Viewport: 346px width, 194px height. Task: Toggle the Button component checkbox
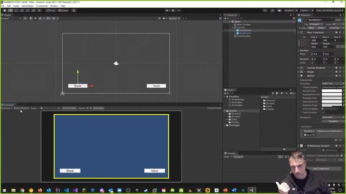[x=305, y=76]
